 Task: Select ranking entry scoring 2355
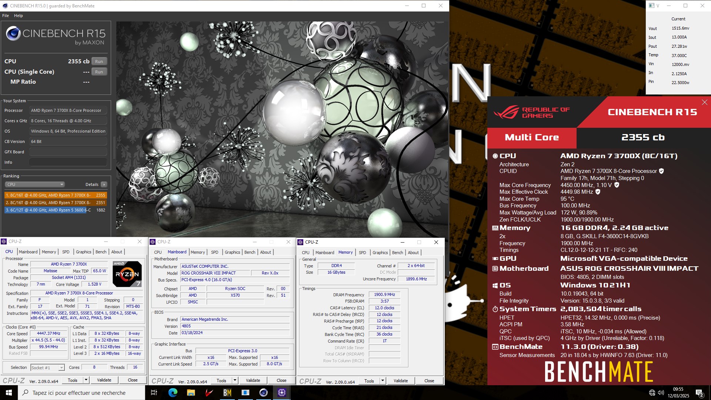point(56,195)
